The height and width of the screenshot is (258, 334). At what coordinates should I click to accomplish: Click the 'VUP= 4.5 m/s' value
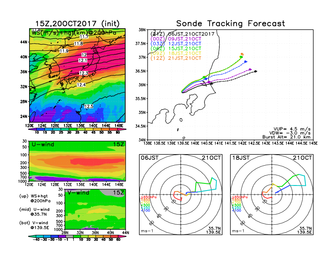(x=292, y=129)
